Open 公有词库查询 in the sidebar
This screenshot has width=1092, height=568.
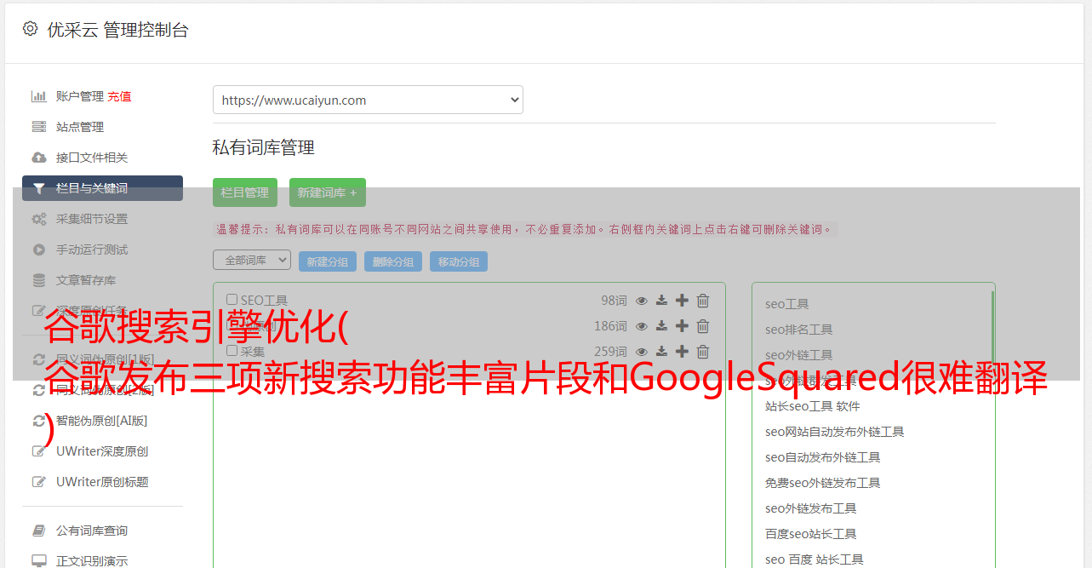[x=92, y=531]
